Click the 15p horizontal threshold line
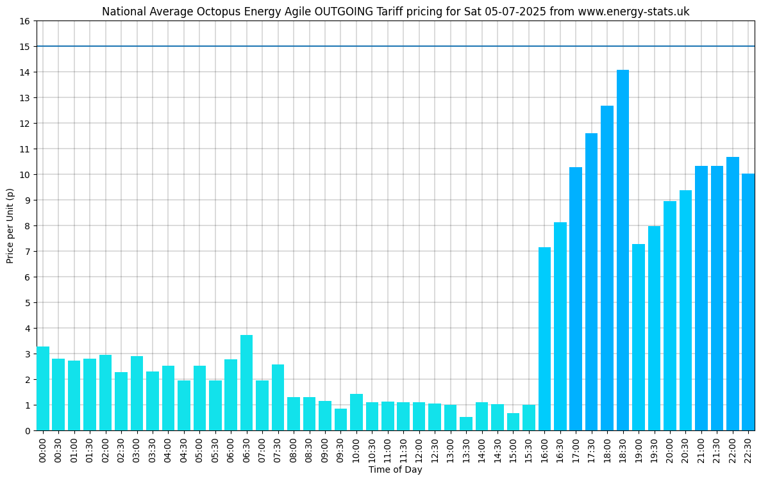The image size is (761, 481). click(x=396, y=47)
